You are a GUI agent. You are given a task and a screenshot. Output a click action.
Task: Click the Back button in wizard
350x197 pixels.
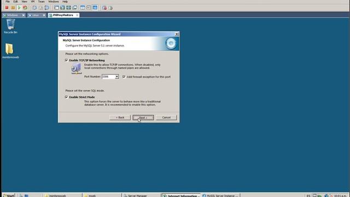pos(120,118)
